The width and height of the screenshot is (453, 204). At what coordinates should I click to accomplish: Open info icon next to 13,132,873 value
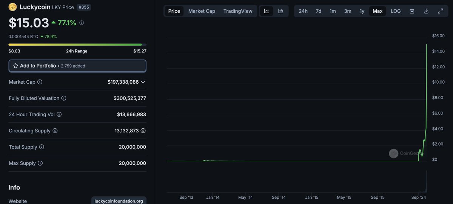point(143,130)
